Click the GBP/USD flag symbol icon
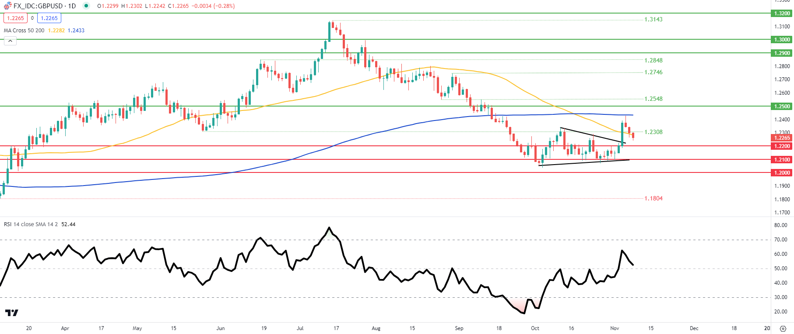 coord(7,6)
